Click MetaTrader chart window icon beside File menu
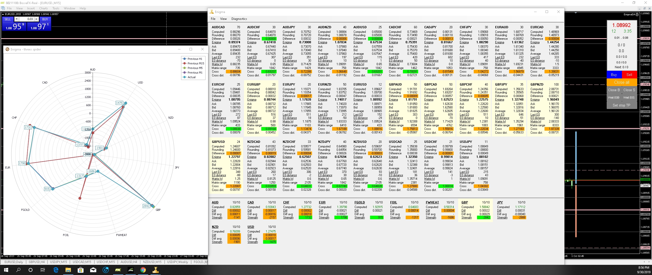652x275 pixels. click(x=3, y=8)
